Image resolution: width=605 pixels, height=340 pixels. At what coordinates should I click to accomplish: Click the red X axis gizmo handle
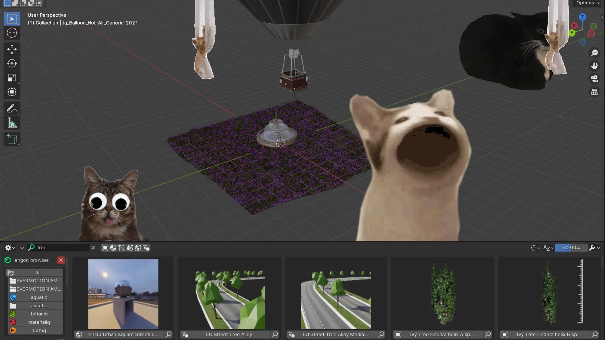click(574, 25)
